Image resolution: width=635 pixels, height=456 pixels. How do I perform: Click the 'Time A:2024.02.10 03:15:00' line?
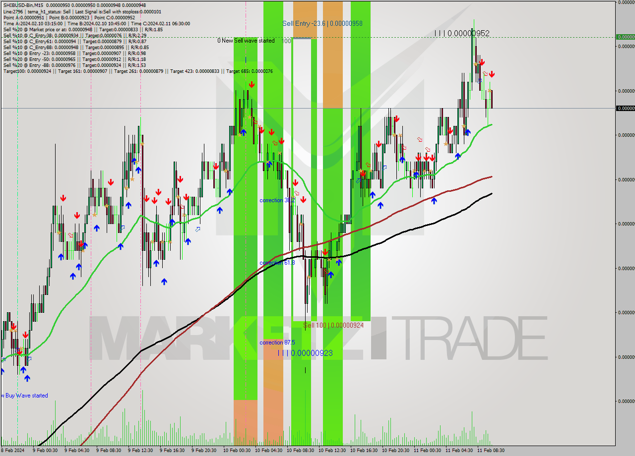tap(96, 23)
